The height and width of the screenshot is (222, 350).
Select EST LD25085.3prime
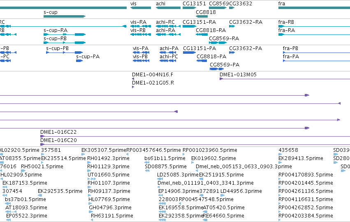tap(160, 179)
